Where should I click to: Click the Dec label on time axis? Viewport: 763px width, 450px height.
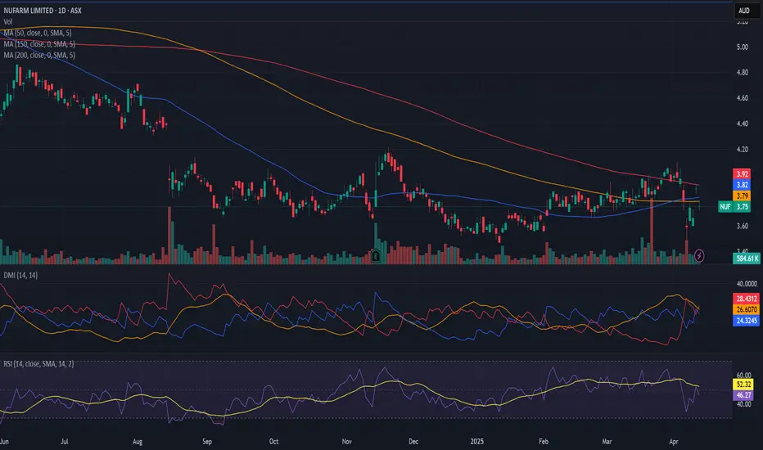[x=413, y=442]
